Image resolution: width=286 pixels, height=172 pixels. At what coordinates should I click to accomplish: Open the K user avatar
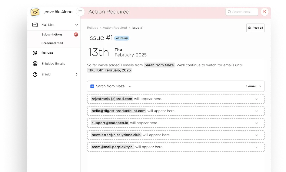coord(264,12)
